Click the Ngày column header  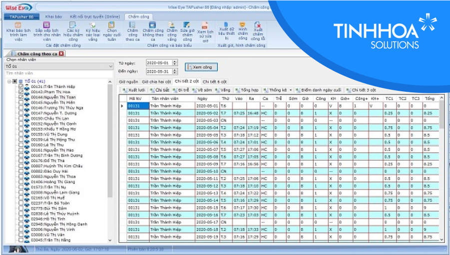[x=207, y=98]
